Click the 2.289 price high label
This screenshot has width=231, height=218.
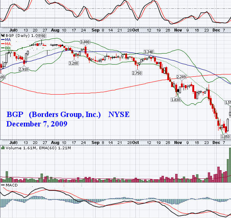click(x=181, y=77)
